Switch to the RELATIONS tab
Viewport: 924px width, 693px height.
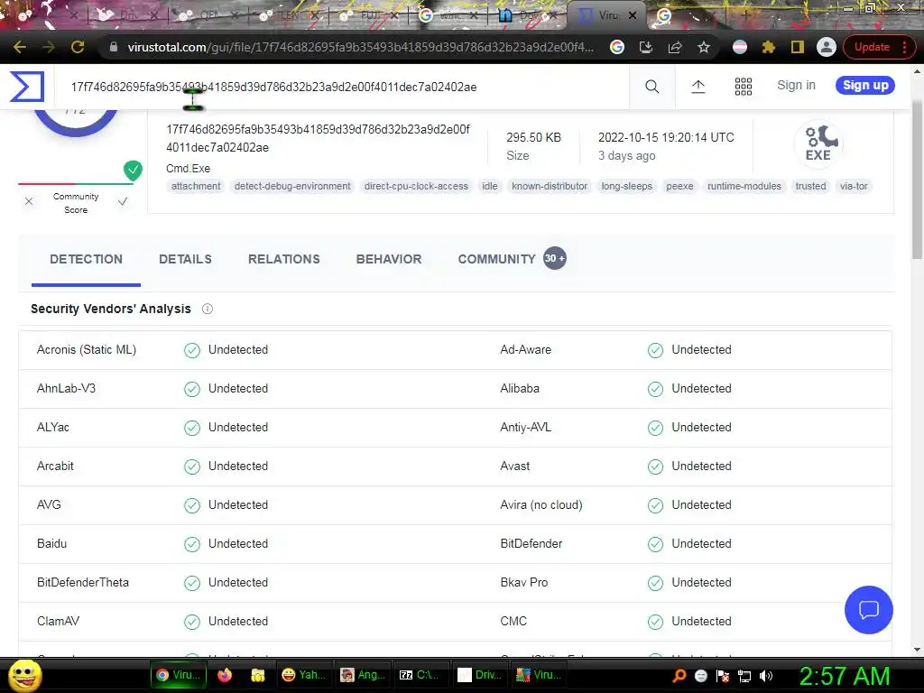pyautogui.click(x=284, y=259)
